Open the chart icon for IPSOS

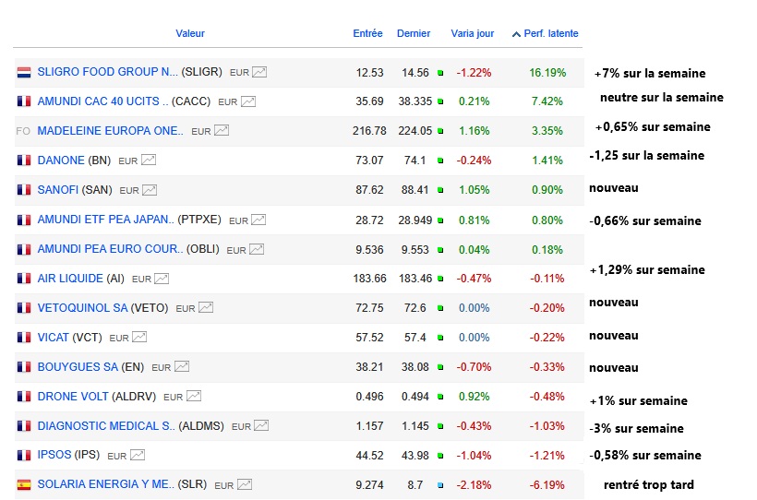[138, 455]
